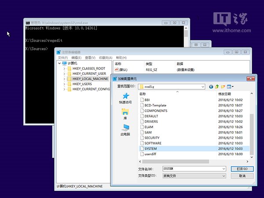Open the Libraries (库) sidebar icon
This screenshot has width=264, height=198.
(125, 112)
